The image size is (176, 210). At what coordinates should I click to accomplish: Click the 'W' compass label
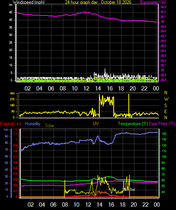click(166, 99)
